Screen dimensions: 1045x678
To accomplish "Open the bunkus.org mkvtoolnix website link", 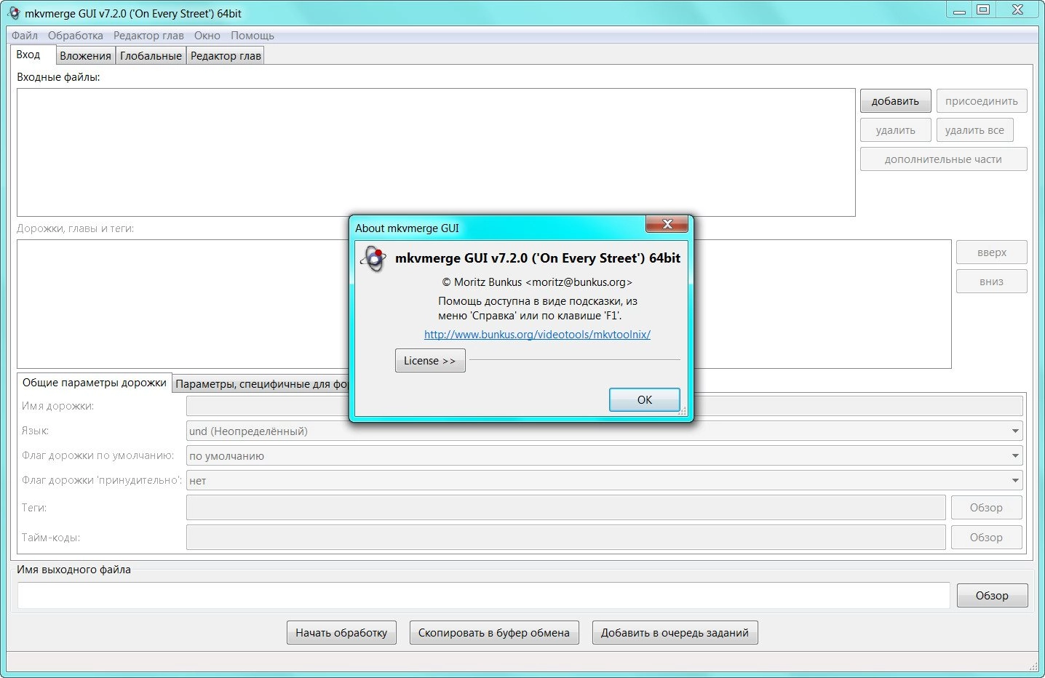I will 537,335.
